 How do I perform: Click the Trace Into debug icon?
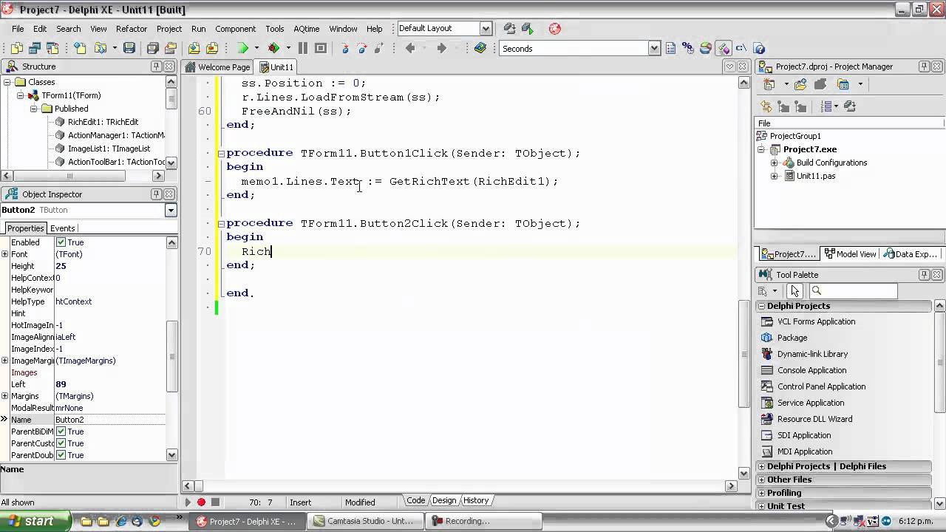pyautogui.click(x=344, y=48)
